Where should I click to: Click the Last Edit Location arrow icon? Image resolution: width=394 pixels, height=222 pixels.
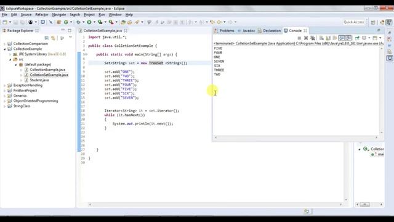[212, 22]
